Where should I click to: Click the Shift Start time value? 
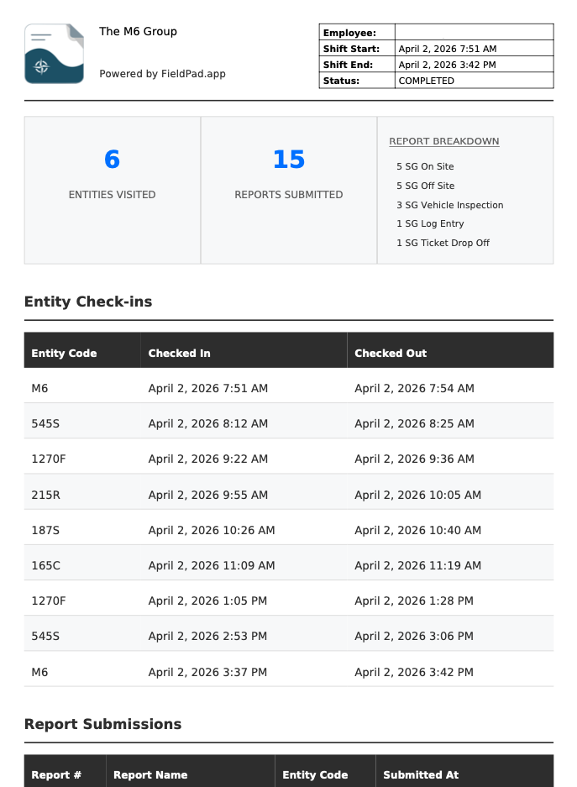click(x=447, y=50)
